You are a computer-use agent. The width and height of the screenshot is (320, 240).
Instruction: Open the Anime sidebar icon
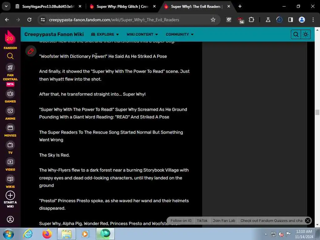tap(10, 111)
